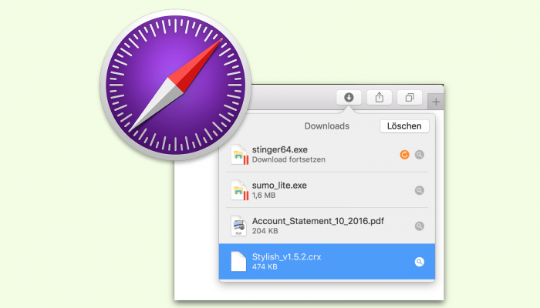Click the 474 KB size label
Screen dimensions: 540x308
[x=265, y=267]
